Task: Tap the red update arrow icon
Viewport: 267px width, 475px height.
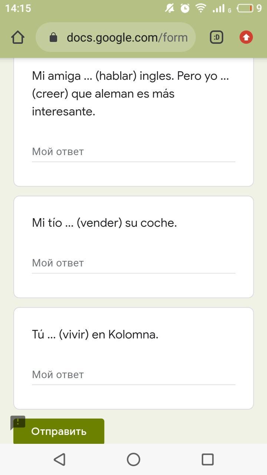Action: 246,37
